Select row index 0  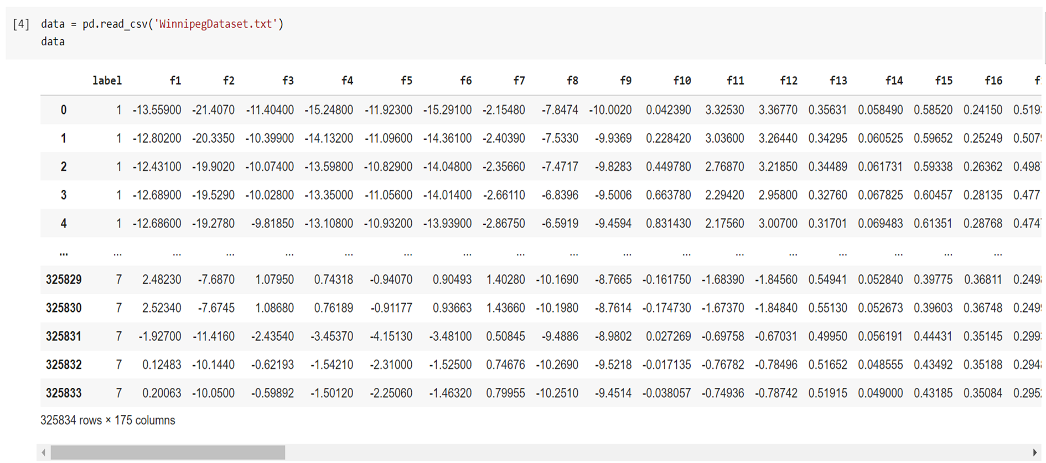64,110
